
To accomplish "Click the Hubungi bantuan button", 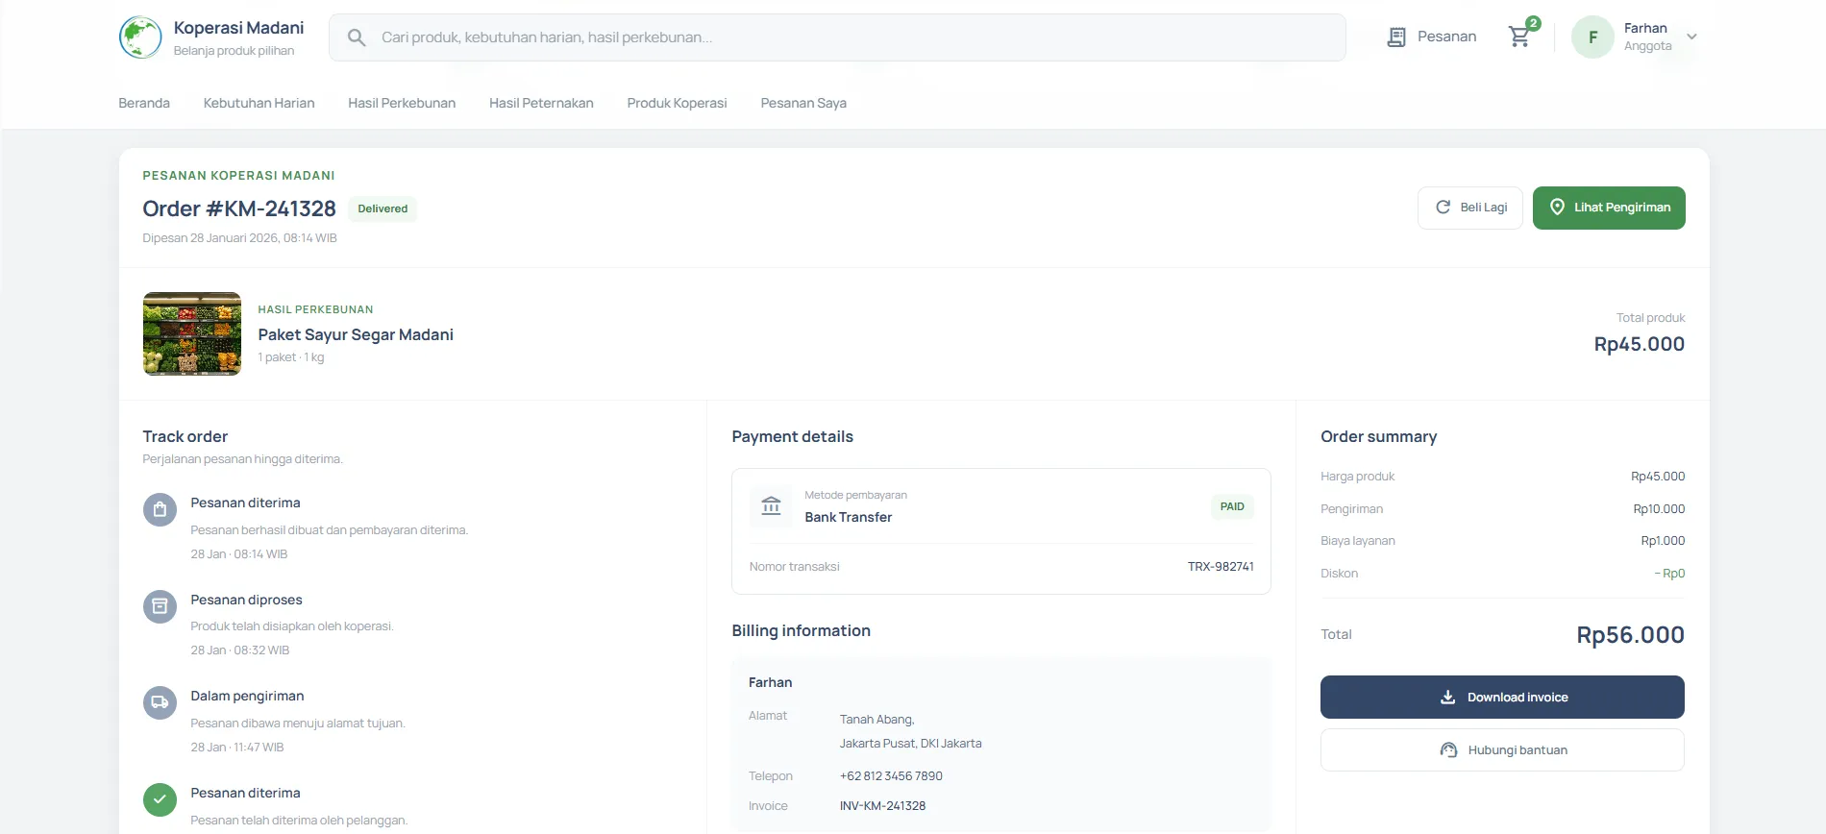I will point(1502,750).
